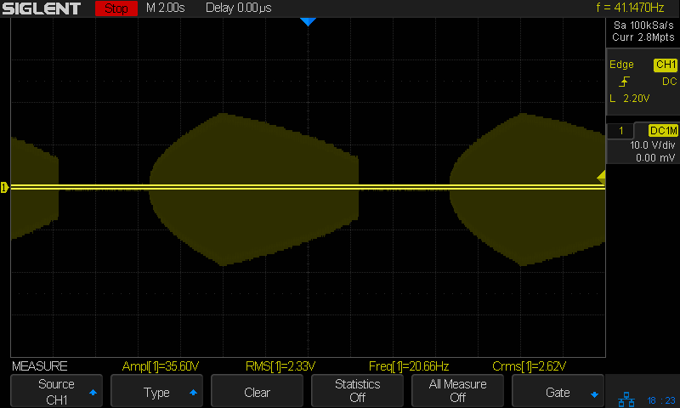This screenshot has height=408, width=680.
Task: Click the channel 1 ground marker on left edge
Action: [4, 187]
